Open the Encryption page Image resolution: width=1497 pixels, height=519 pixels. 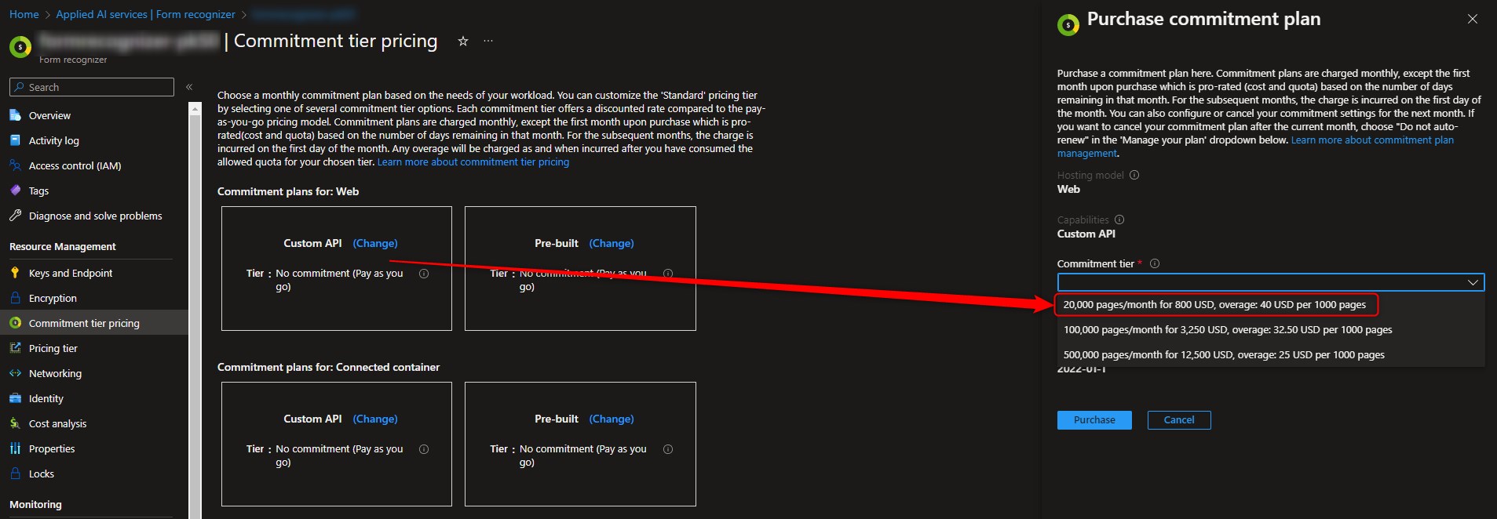click(53, 298)
